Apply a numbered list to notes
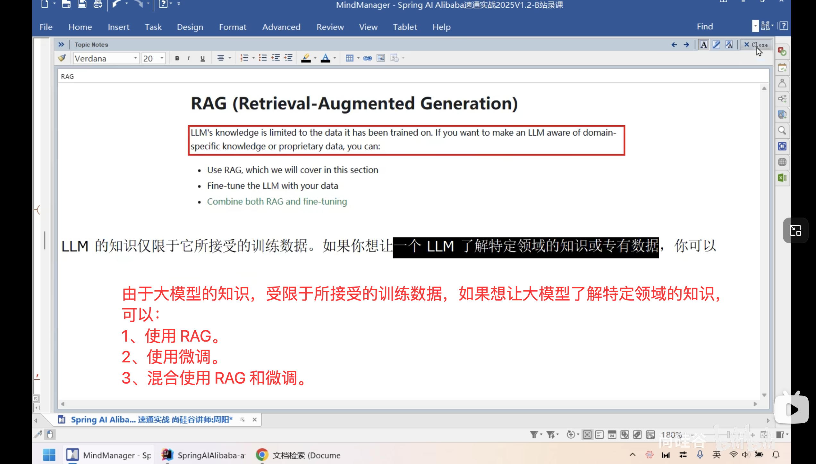 coord(244,58)
